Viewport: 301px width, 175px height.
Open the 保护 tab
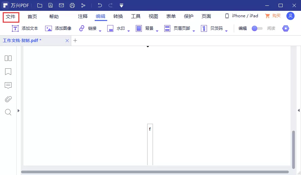[x=189, y=16]
